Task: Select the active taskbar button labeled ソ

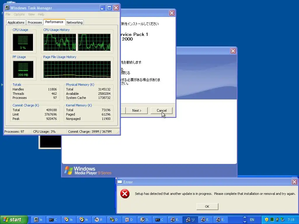Action: (190, 220)
